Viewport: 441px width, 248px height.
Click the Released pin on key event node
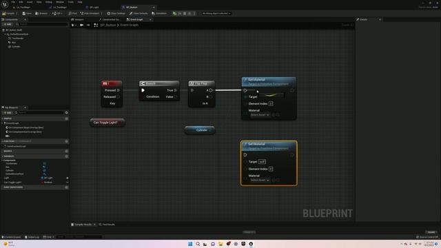(119, 96)
